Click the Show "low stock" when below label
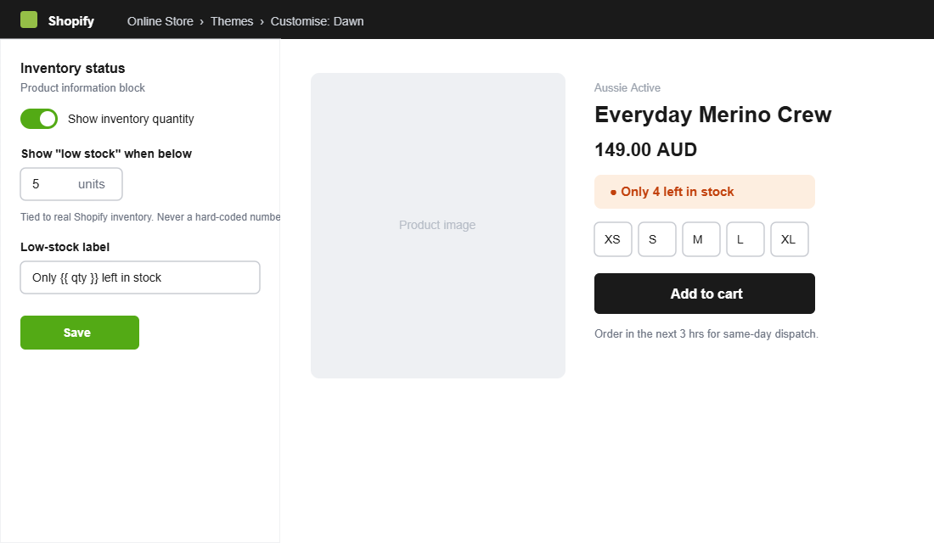The width and height of the screenshot is (934, 543). (x=107, y=154)
